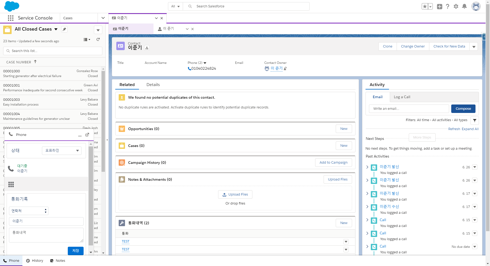Click the 통화내역 wrench icon

click(x=122, y=223)
